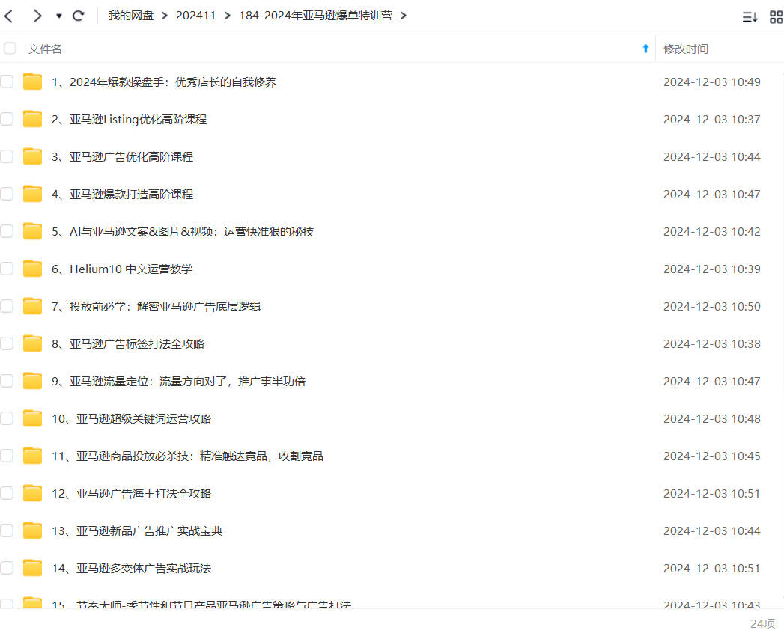
Task: Check box for 10、亚马逊超级关键词运营攻略
Action: pos(7,418)
